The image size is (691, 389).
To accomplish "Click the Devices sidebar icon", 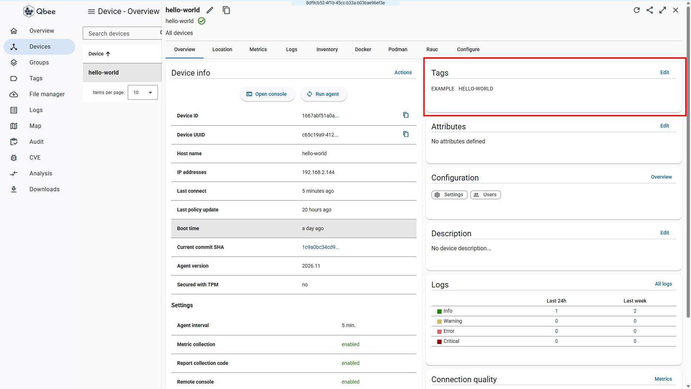I will tap(14, 47).
